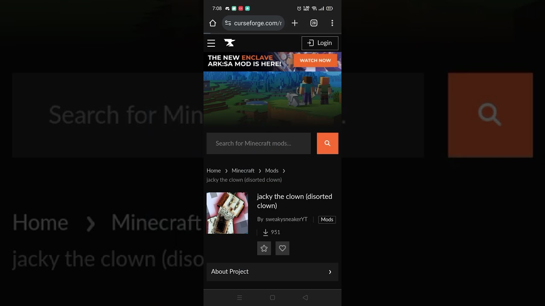Favorite the mod with heart icon
The width and height of the screenshot is (545, 306).
pyautogui.click(x=282, y=248)
